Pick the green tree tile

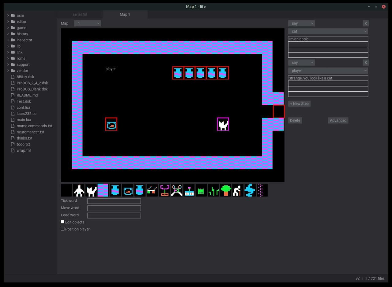click(226, 190)
